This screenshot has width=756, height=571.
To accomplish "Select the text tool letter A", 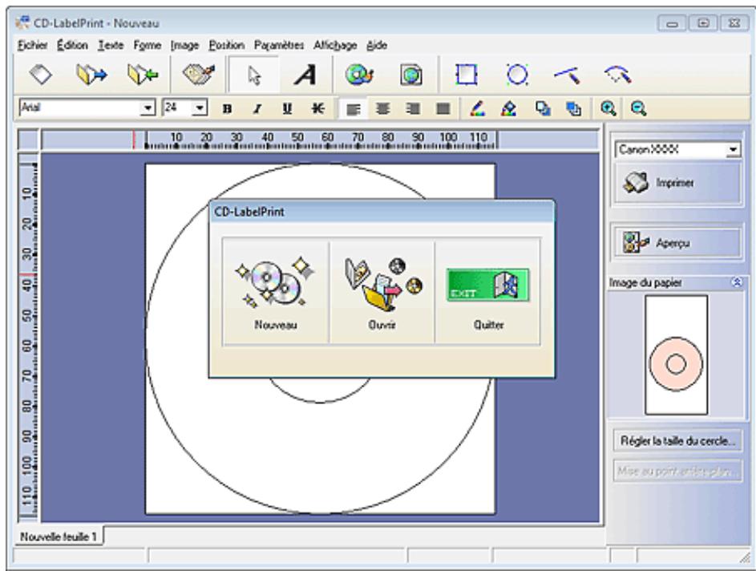I will (305, 75).
